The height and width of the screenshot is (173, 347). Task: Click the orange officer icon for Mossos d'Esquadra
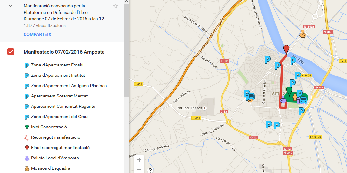(x=27, y=168)
